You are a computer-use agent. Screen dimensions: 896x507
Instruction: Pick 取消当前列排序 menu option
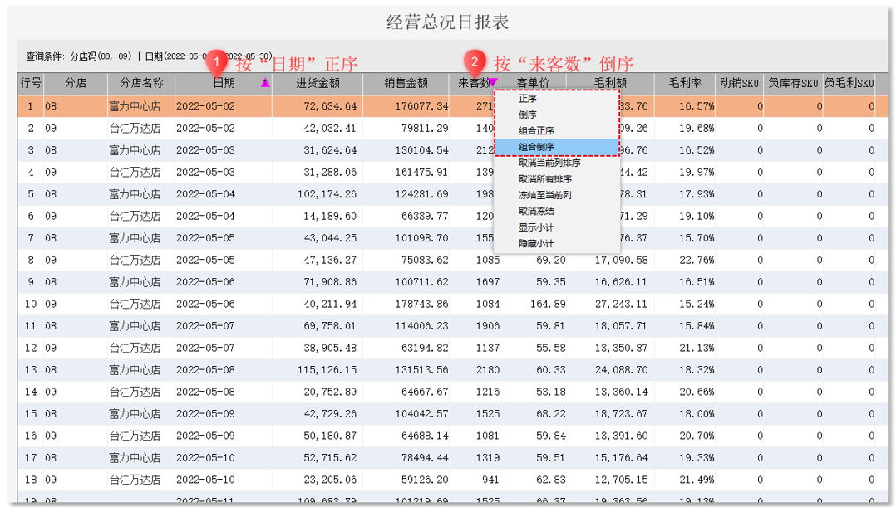pyautogui.click(x=549, y=163)
